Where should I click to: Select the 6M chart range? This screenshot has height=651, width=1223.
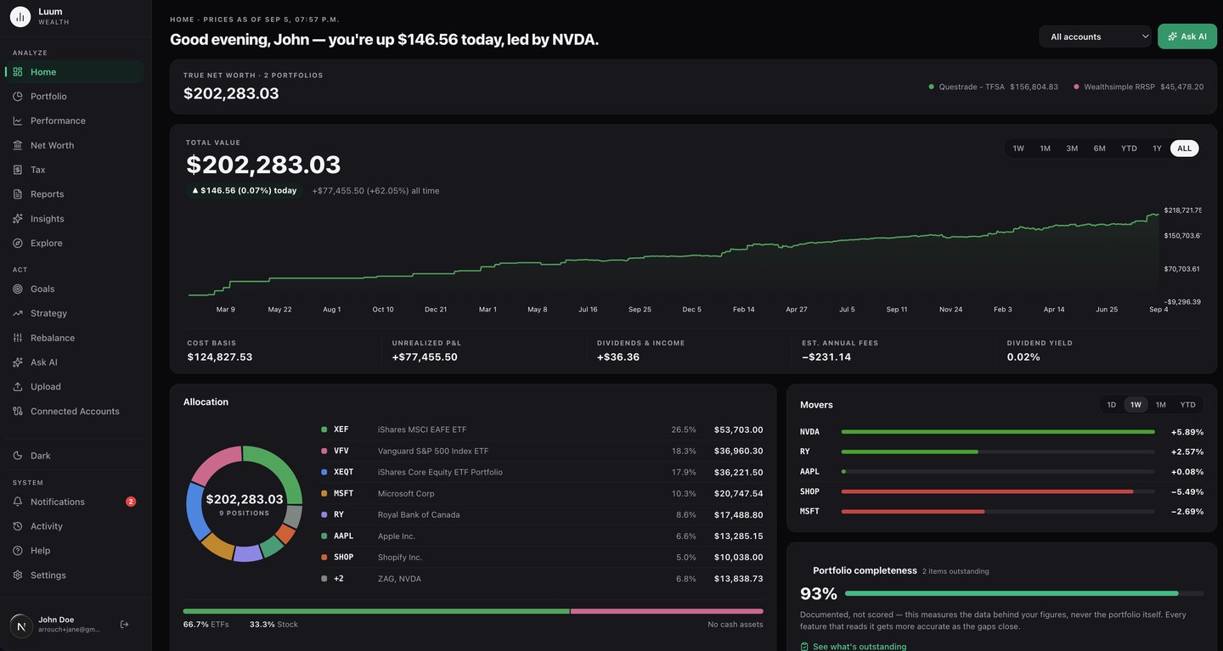pos(1100,149)
